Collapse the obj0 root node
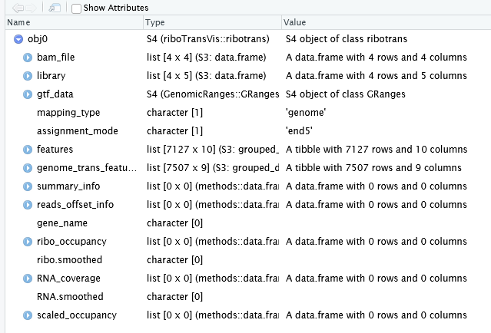Image resolution: width=491 pixels, height=333 pixels. coord(18,39)
